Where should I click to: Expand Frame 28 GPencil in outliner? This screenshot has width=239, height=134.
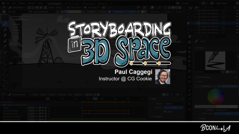pyautogui.click(x=195, y=14)
